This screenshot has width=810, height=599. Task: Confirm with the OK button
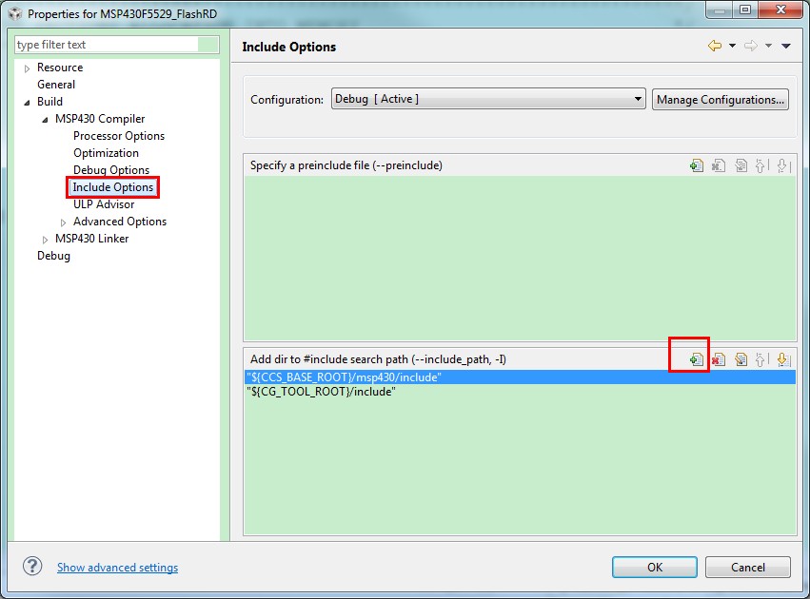(x=655, y=567)
